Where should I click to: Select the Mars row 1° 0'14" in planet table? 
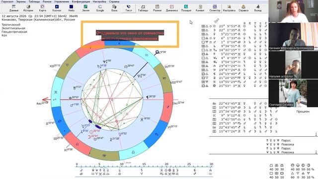tap(234, 42)
